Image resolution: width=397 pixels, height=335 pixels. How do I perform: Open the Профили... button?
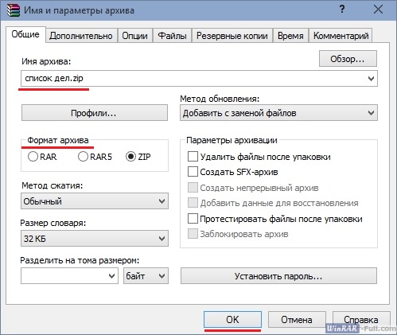[95, 113]
